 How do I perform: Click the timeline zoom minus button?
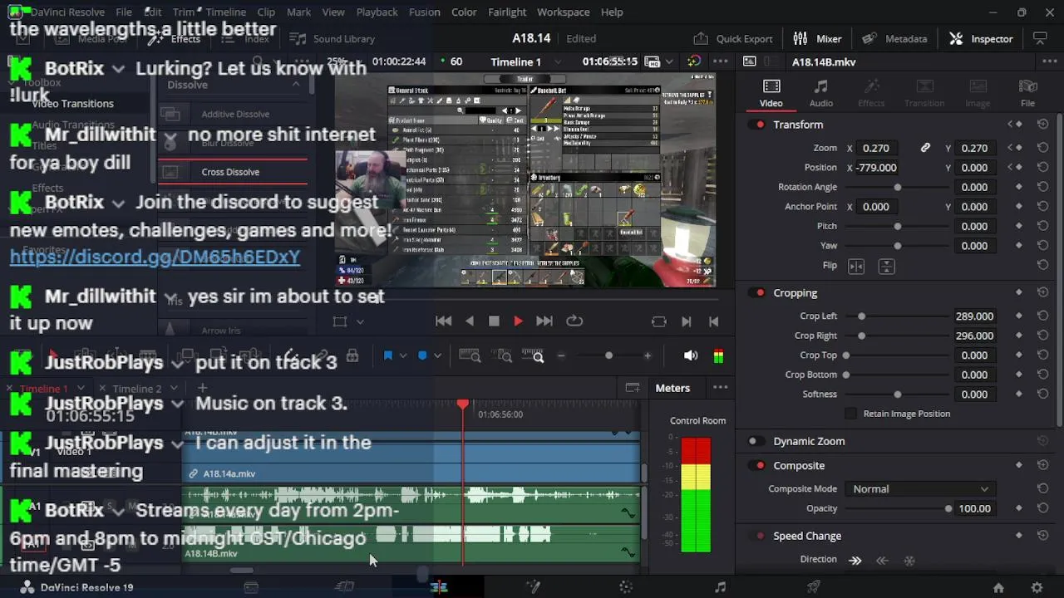561,355
